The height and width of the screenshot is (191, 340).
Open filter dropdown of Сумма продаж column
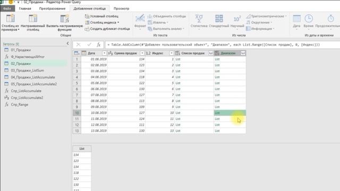click(142, 53)
